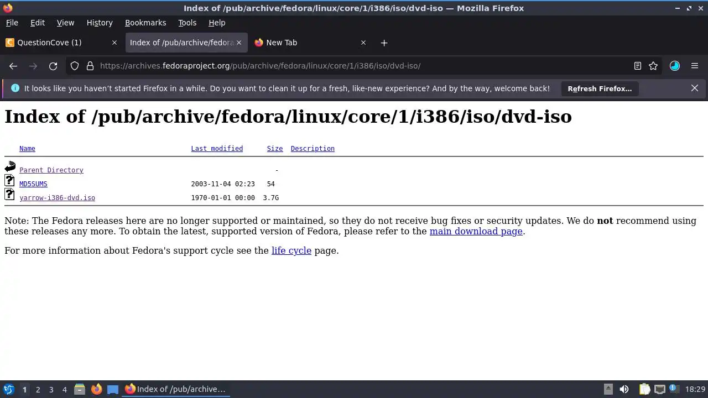
Task: Click the 18:29 clock
Action: point(695,389)
